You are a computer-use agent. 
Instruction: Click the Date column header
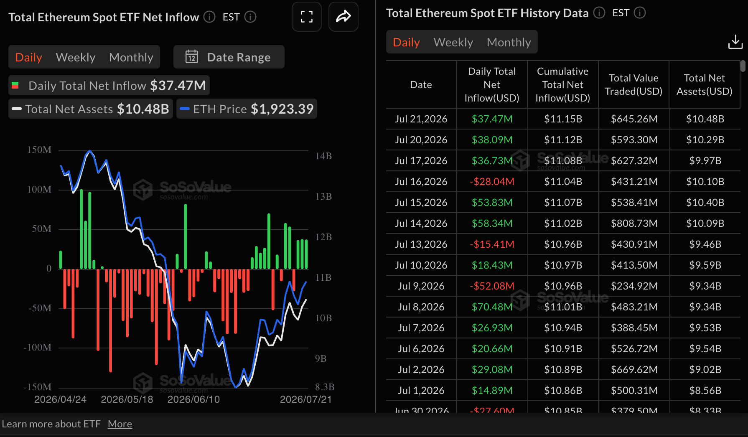point(421,85)
